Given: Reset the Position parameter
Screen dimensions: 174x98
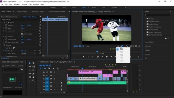Looking at the screenshot, I should click(x=40, y=25).
